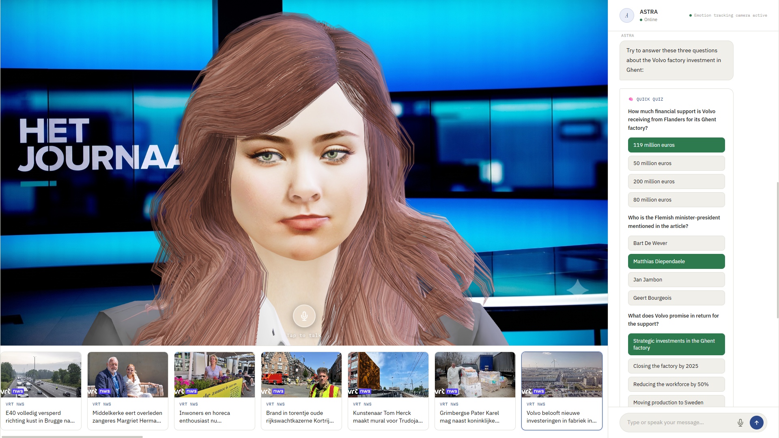Tap the microphone talk button on the avatar
Image resolution: width=779 pixels, height=438 pixels.
click(304, 316)
